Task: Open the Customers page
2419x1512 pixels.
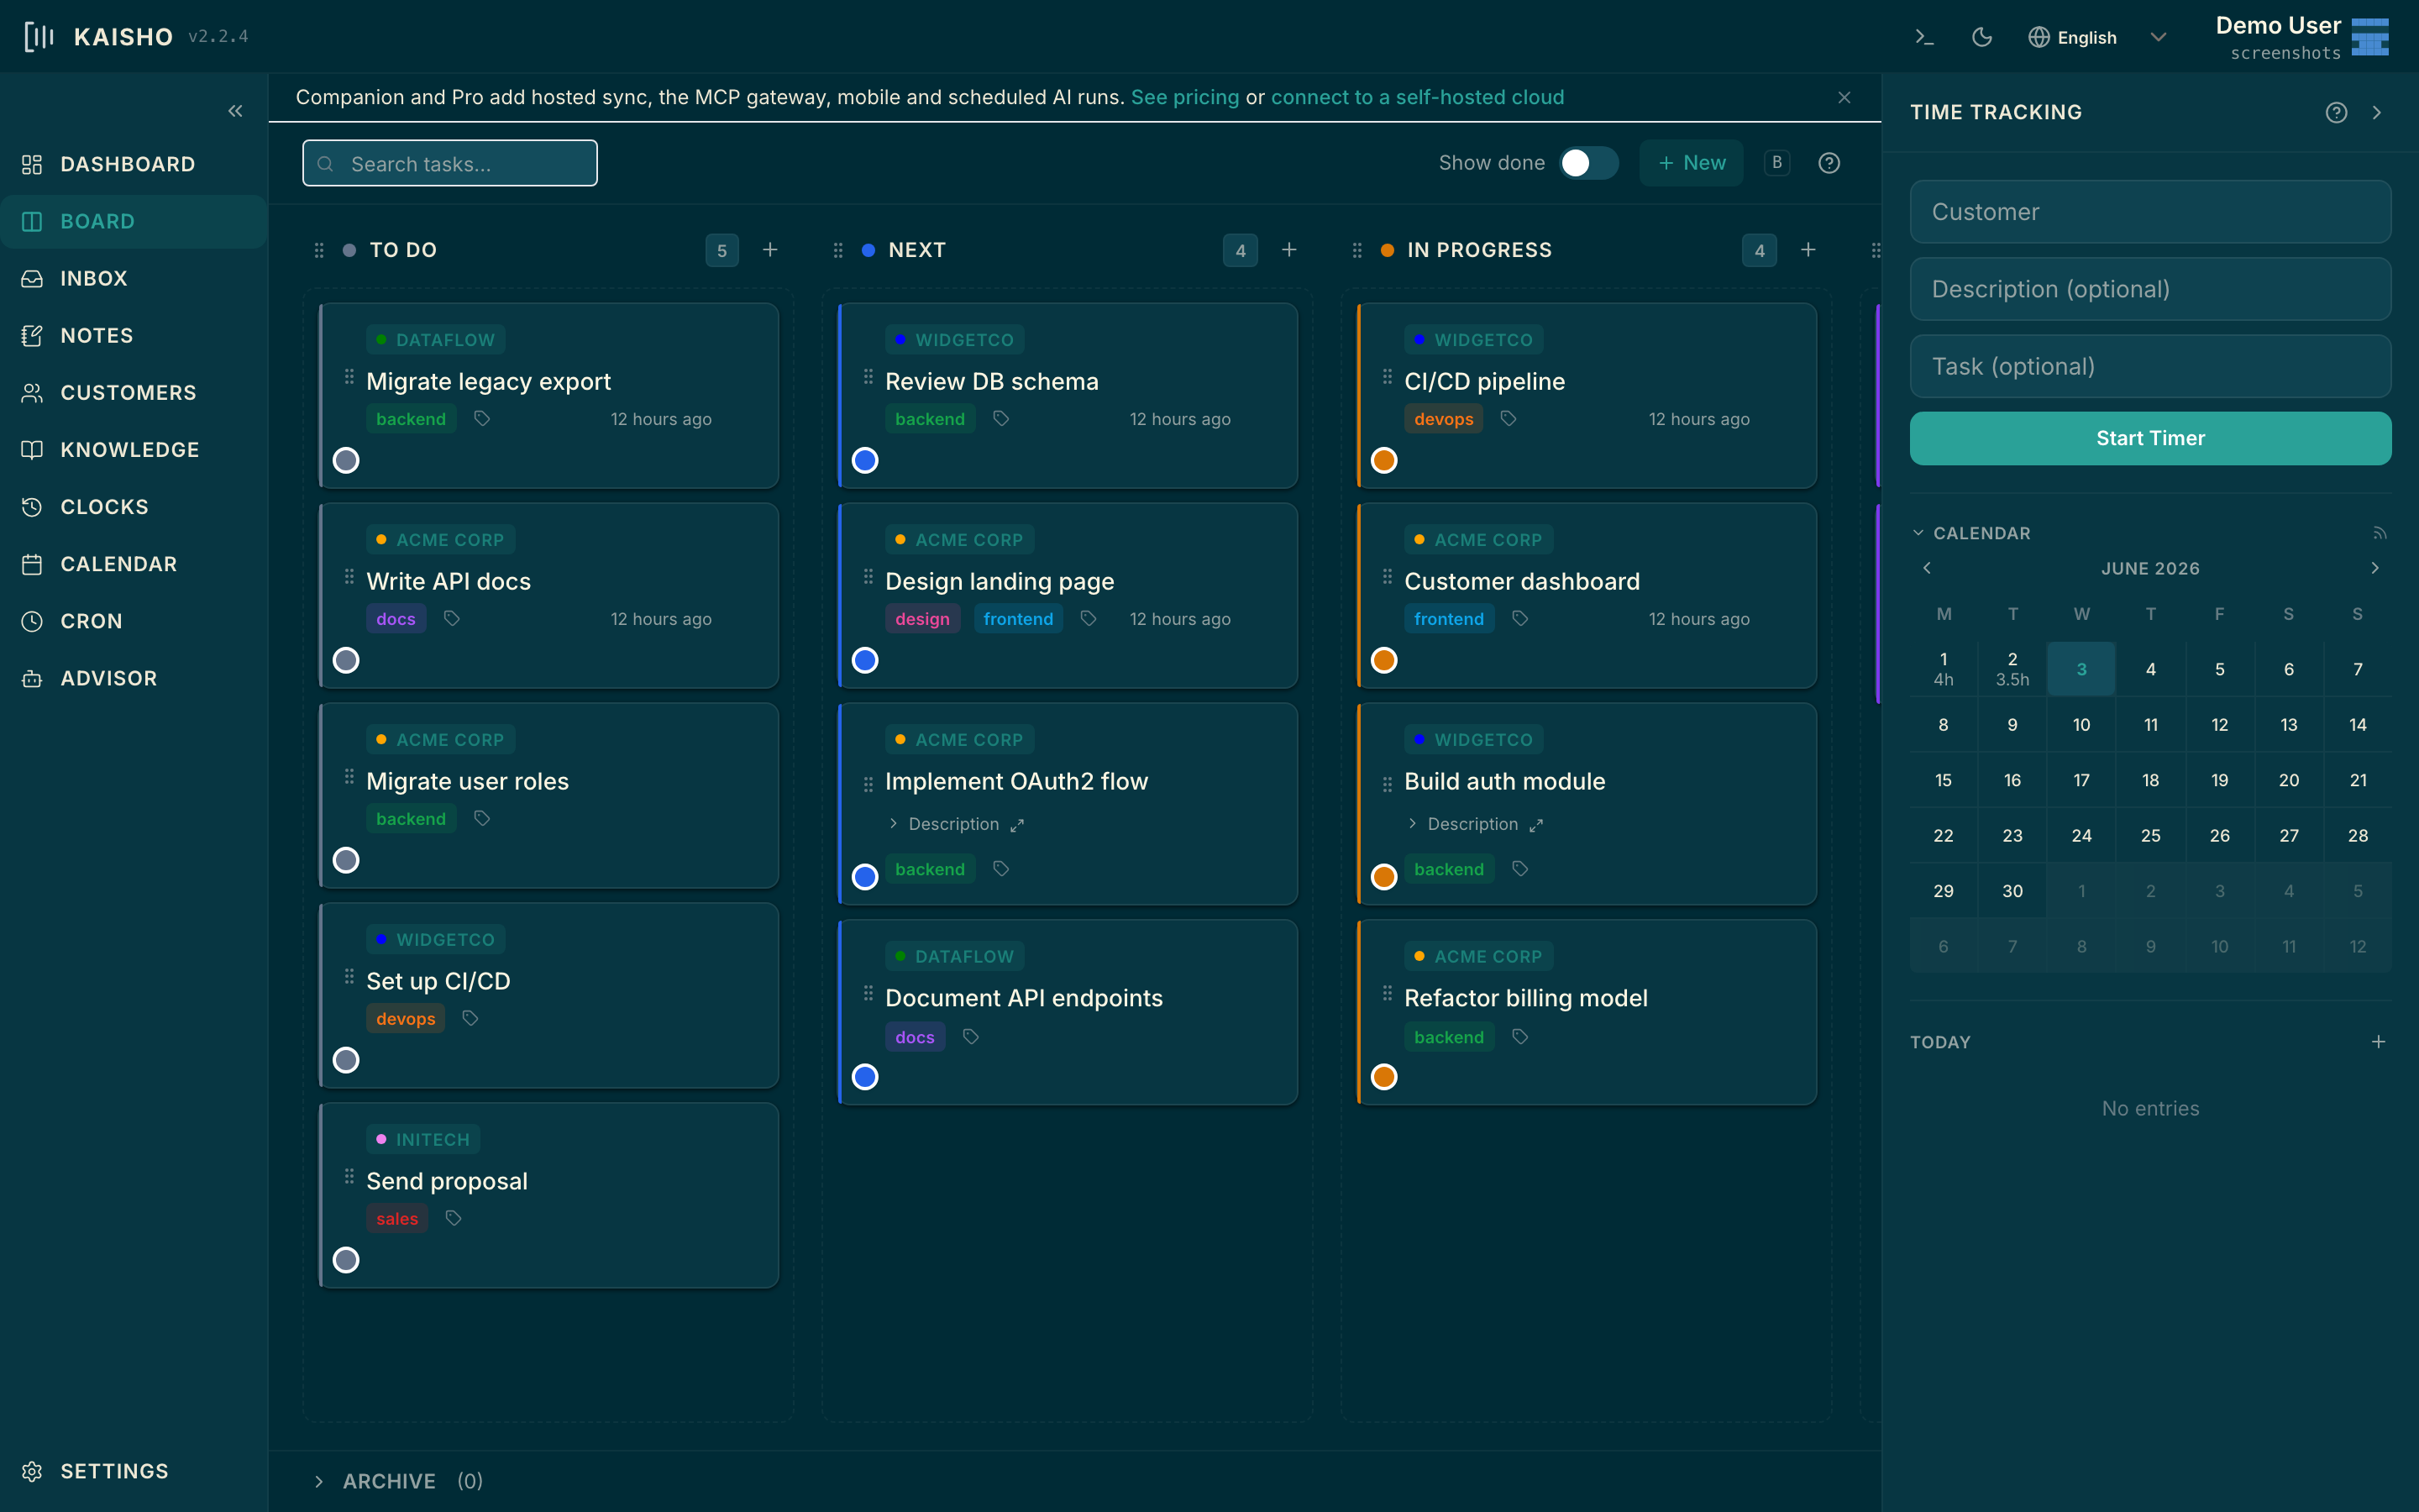Action: coord(134,392)
